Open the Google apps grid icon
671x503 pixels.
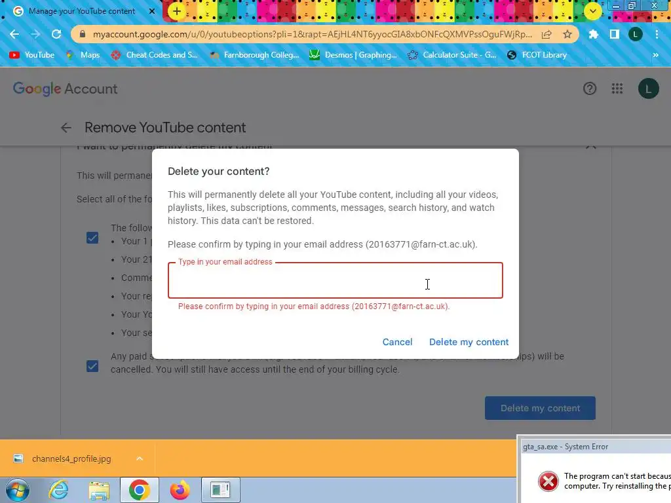617,88
